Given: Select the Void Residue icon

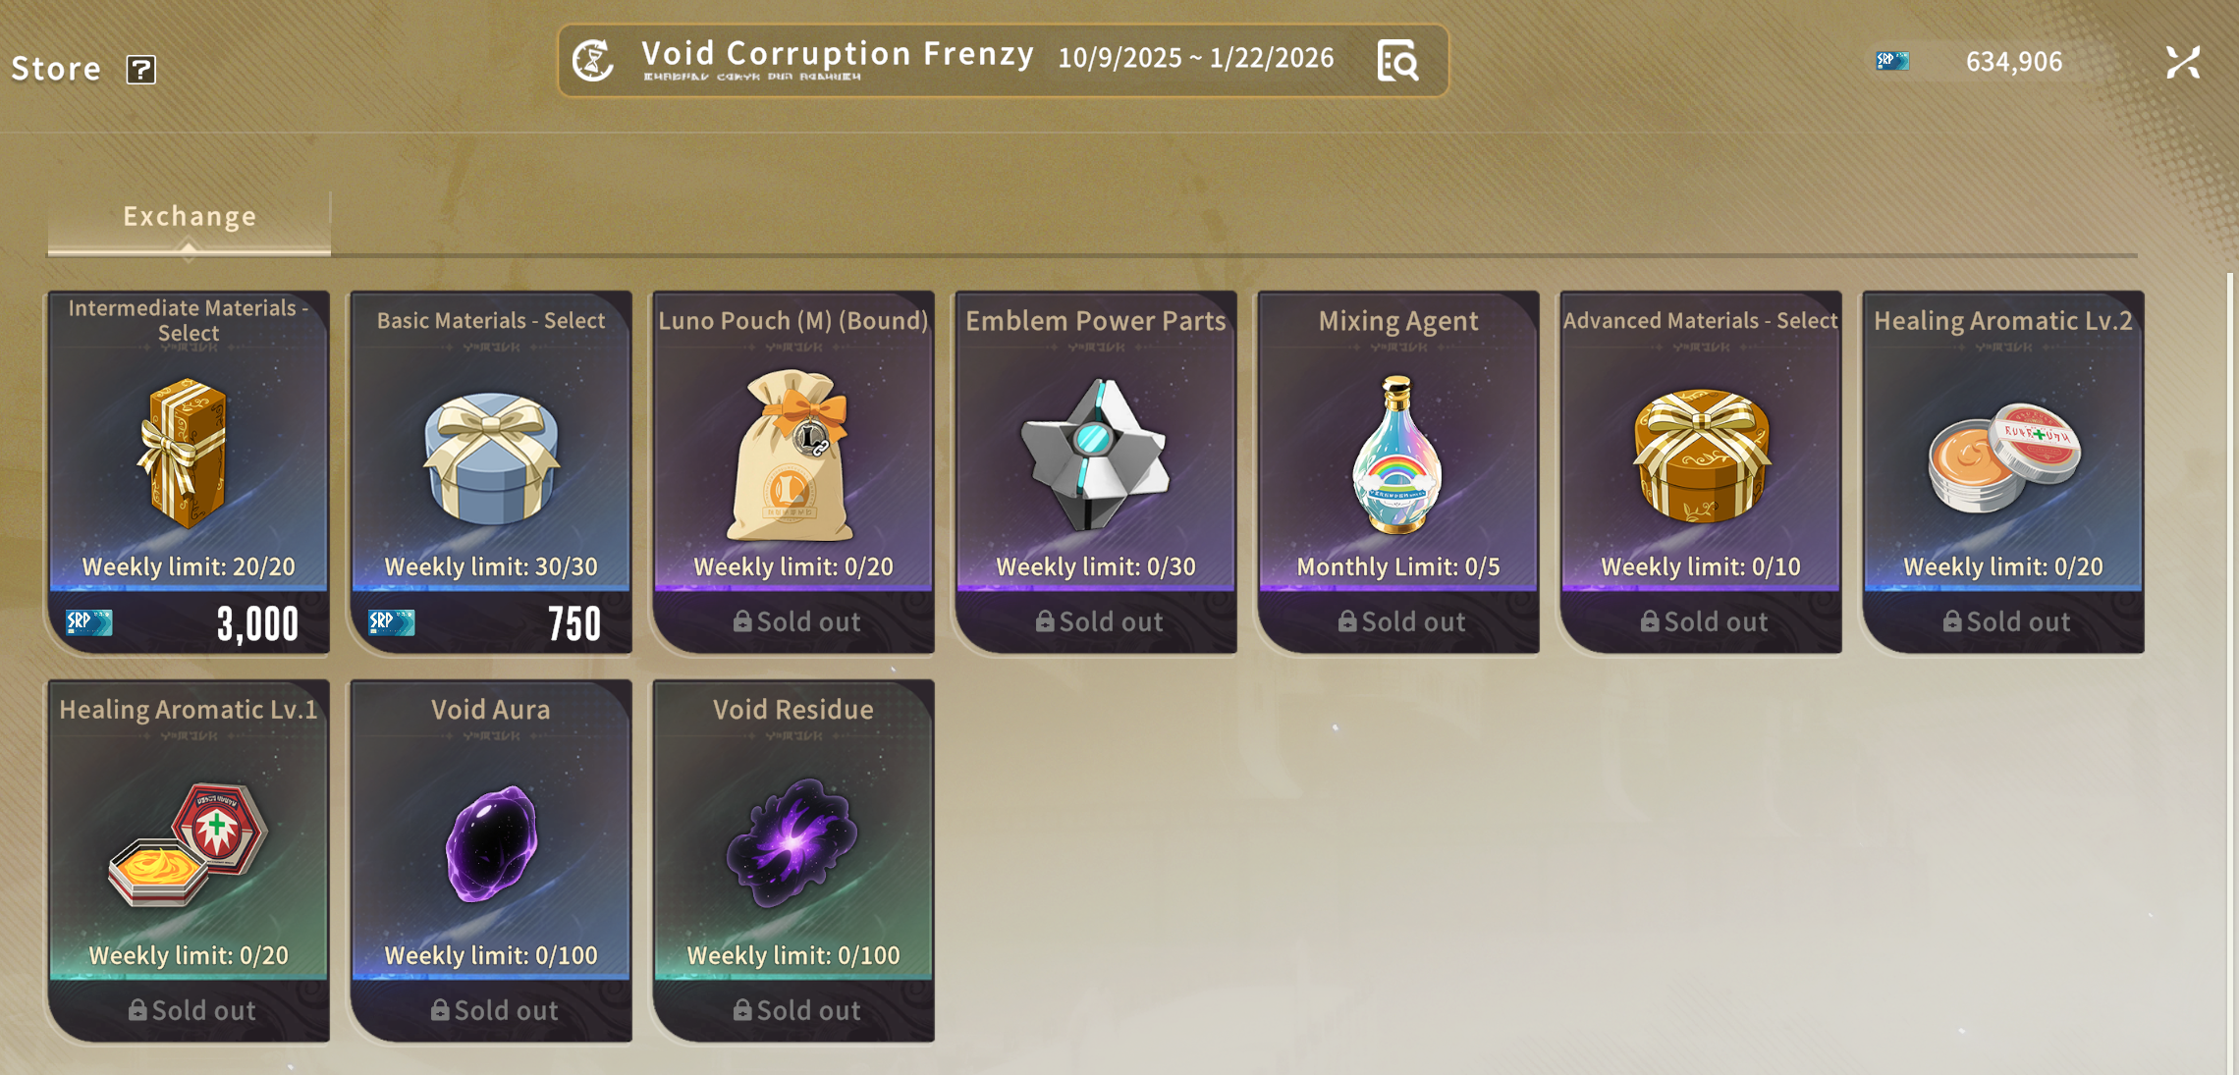Looking at the screenshot, I should point(792,842).
